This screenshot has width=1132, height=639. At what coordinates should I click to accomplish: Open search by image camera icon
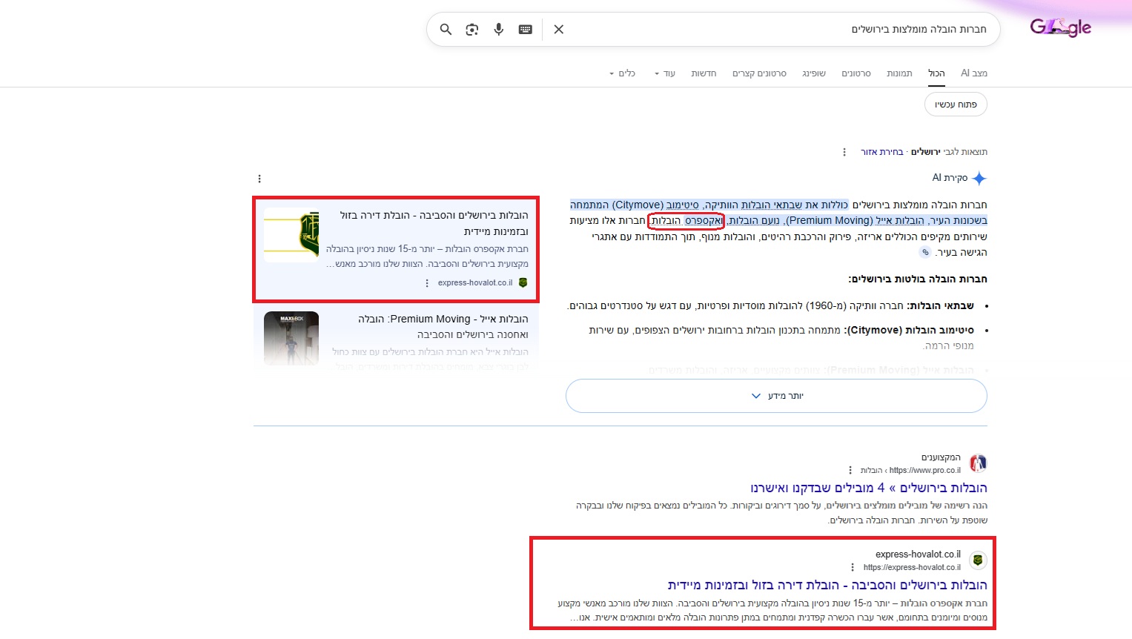[472, 30]
